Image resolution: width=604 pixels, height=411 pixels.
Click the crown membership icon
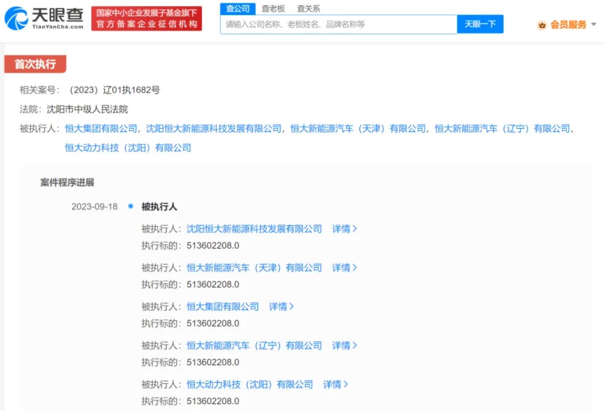coord(542,25)
